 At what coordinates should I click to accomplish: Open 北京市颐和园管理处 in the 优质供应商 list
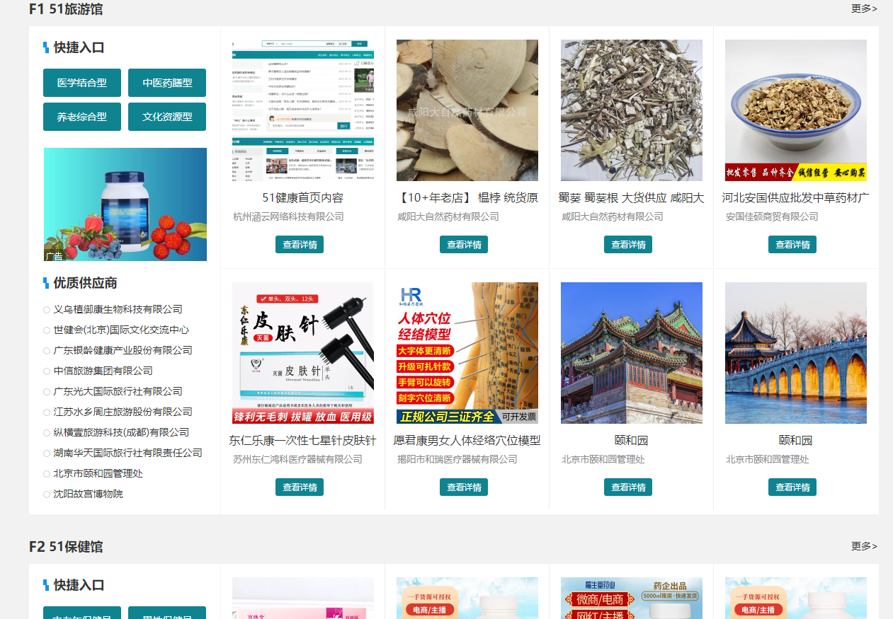click(x=98, y=473)
